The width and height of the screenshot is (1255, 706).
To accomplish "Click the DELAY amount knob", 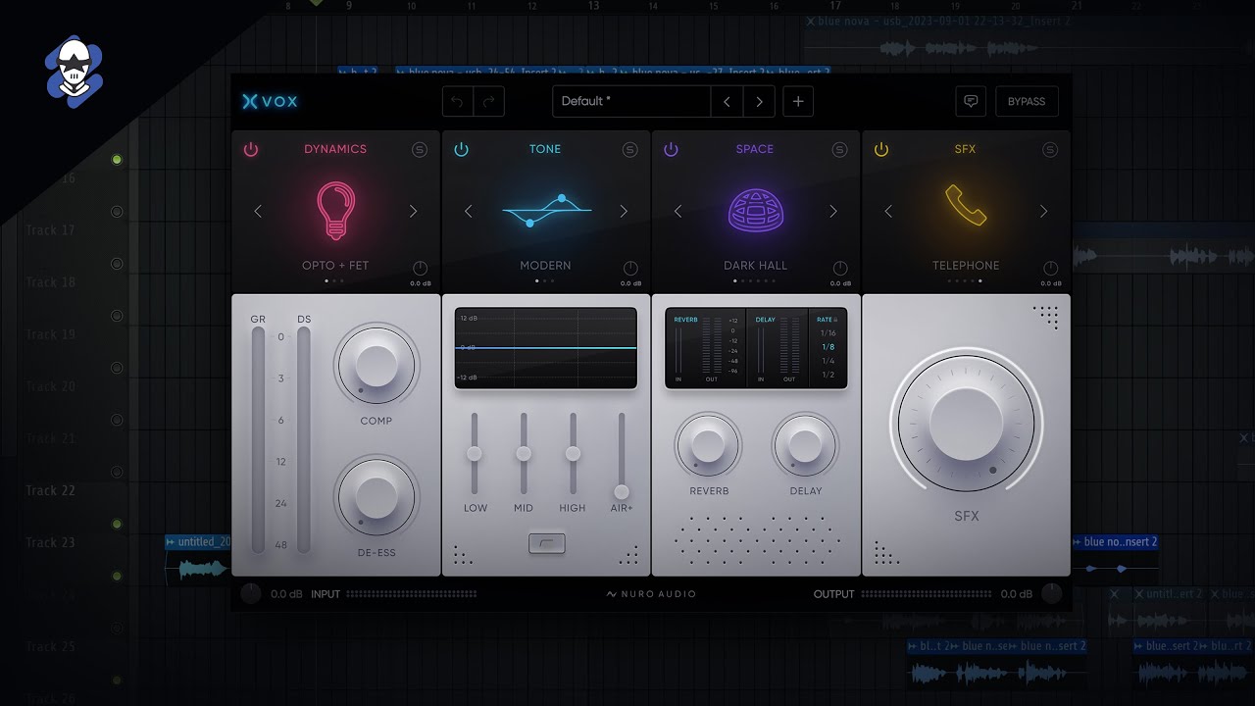I will 805,444.
